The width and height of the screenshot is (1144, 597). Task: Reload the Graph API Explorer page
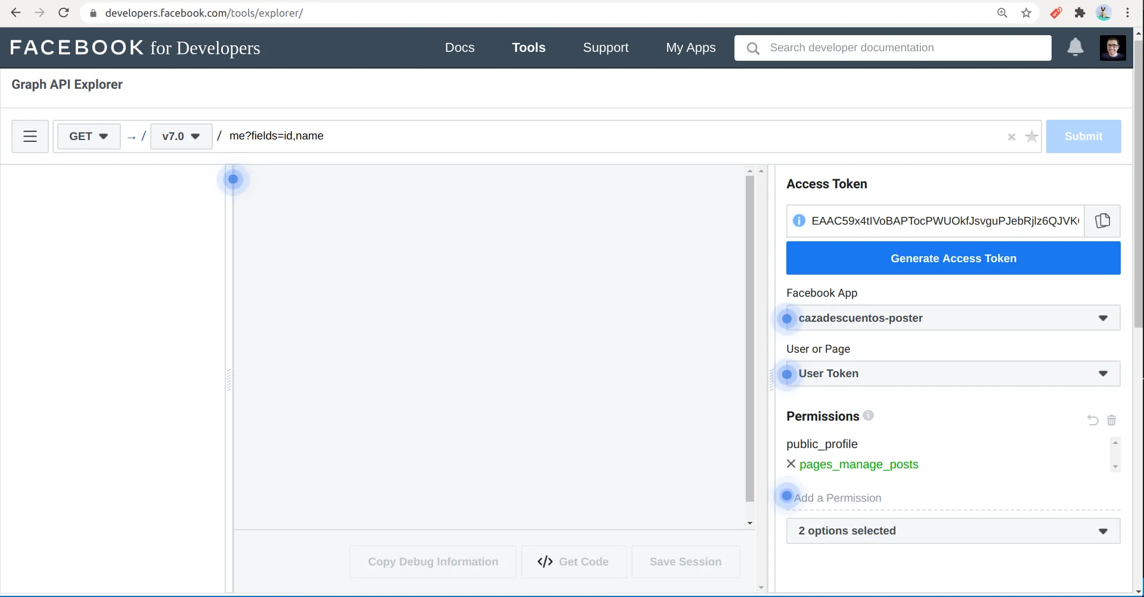point(64,13)
